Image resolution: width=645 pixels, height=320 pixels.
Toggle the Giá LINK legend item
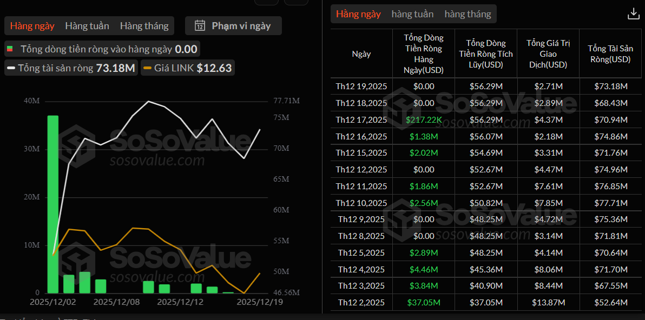coord(187,68)
